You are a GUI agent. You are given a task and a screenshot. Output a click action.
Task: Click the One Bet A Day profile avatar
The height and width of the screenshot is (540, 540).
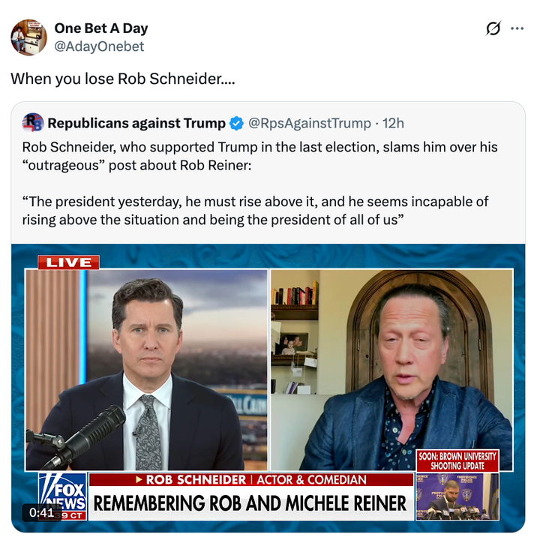coord(29,37)
